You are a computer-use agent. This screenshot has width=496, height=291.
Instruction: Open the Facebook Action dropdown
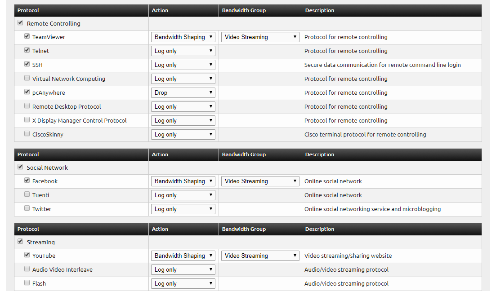click(183, 181)
